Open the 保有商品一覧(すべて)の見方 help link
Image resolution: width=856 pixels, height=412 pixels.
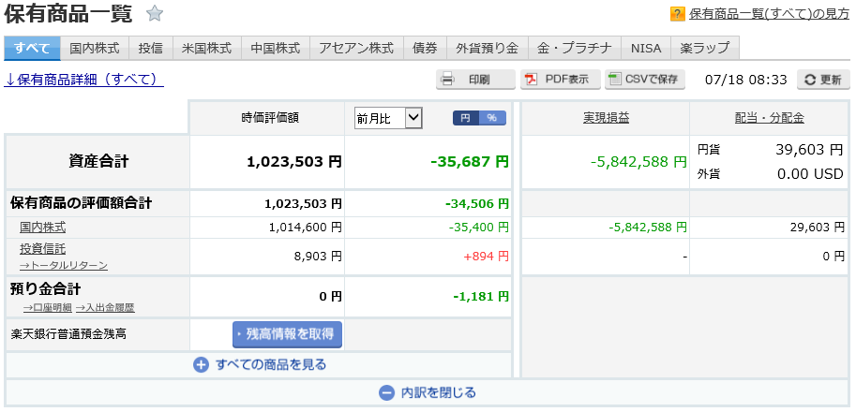tap(769, 14)
